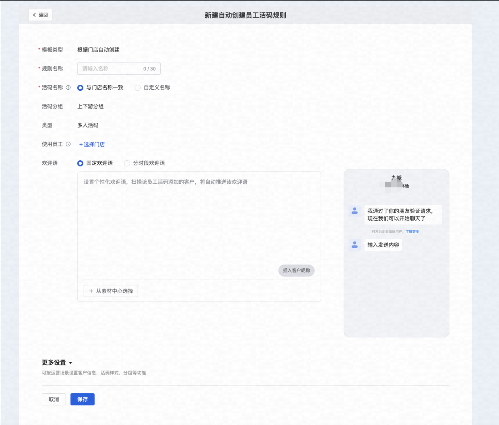Click the +选择门店 link
This screenshot has width=499, height=425.
[92, 144]
